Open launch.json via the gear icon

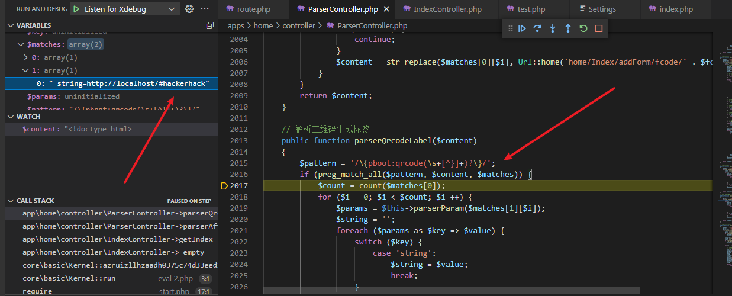[189, 9]
